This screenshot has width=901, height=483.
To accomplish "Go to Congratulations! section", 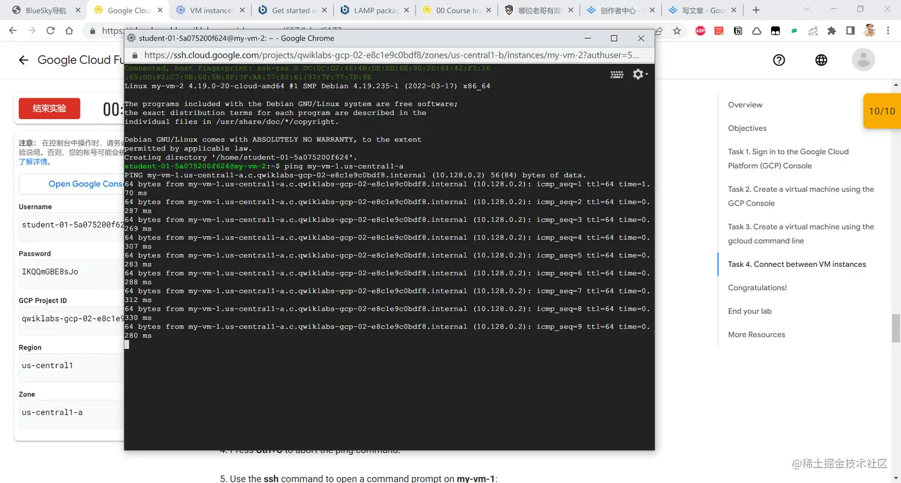I will [x=757, y=288].
